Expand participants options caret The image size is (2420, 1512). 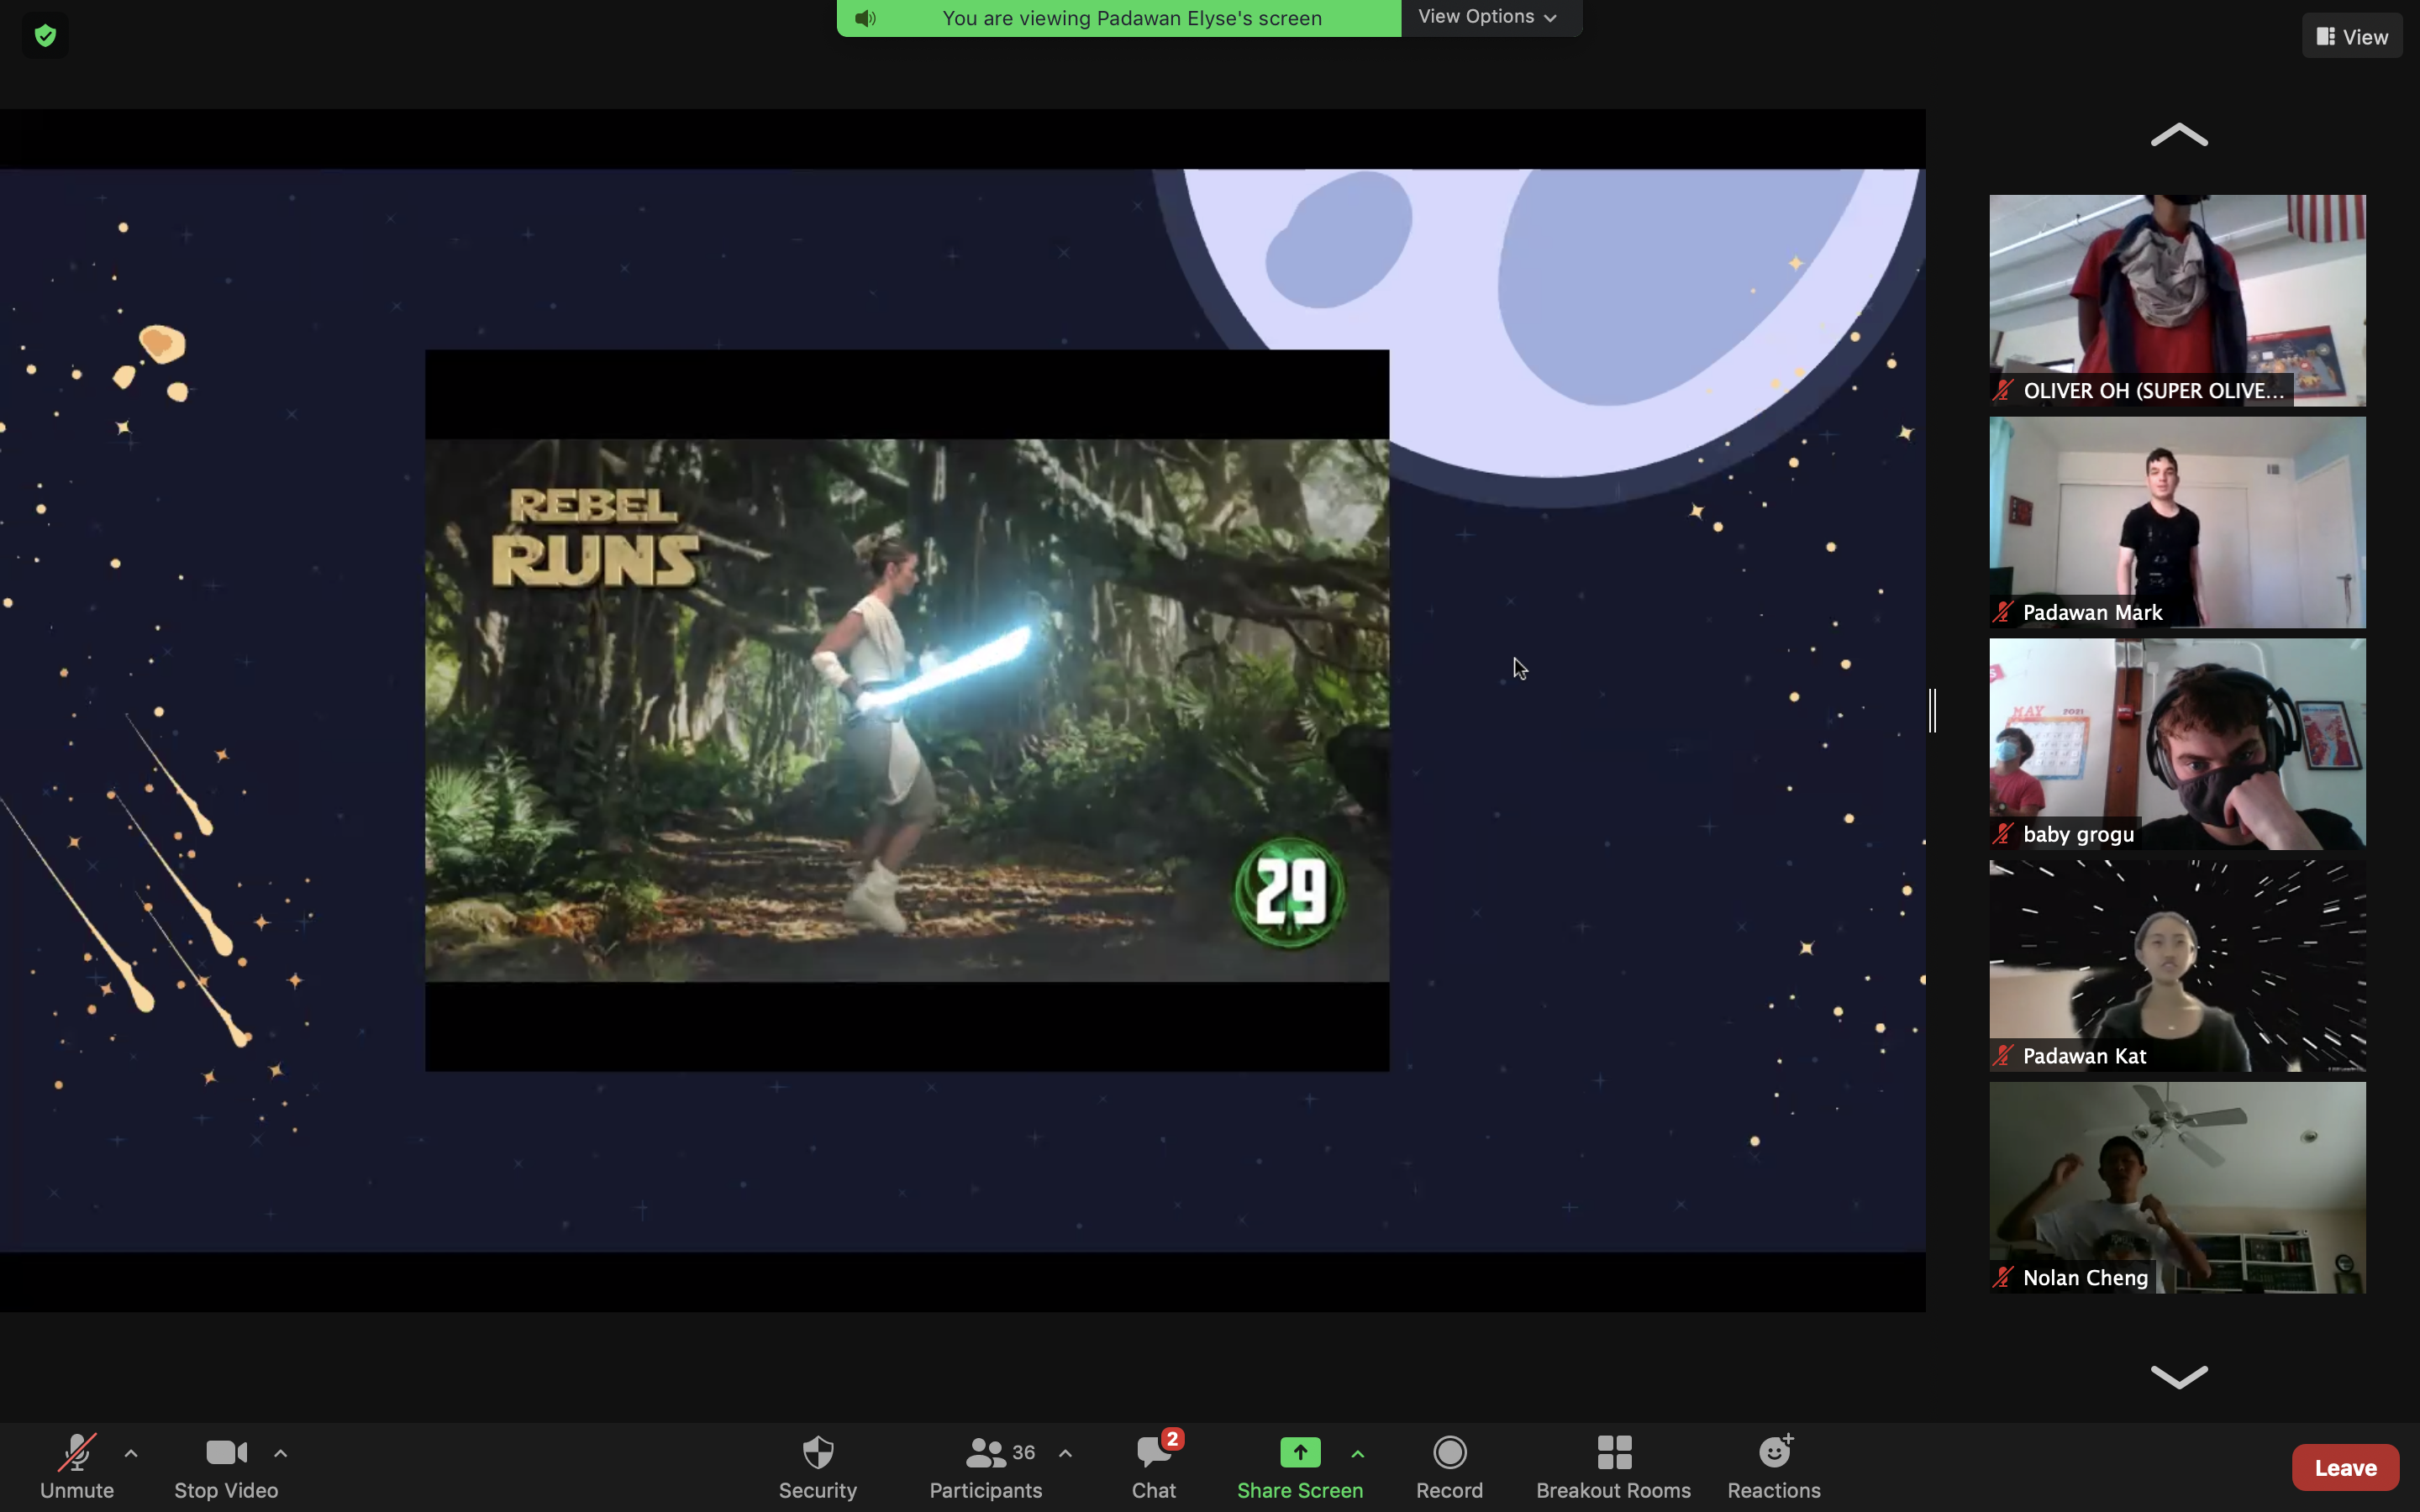(x=1066, y=1453)
